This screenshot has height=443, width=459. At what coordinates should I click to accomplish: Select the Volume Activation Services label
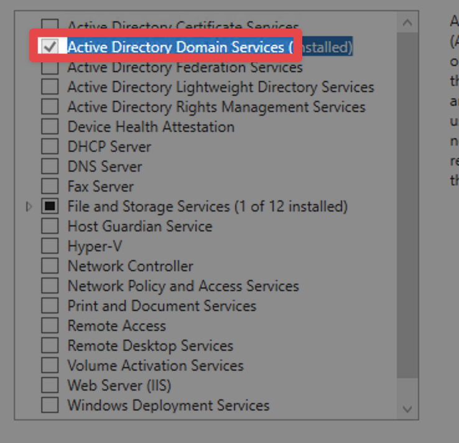point(155,366)
